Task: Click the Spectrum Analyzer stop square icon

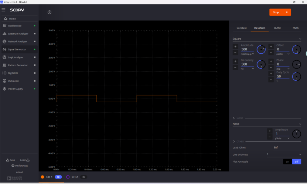Action: 35,33
